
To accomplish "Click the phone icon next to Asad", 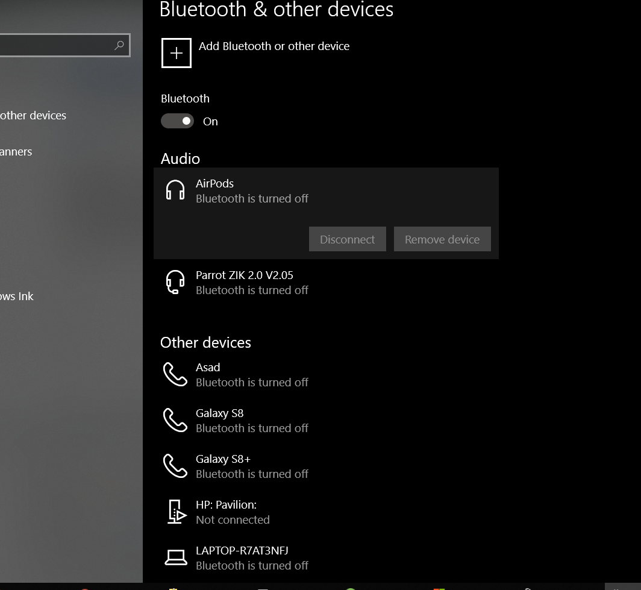I will pyautogui.click(x=175, y=374).
